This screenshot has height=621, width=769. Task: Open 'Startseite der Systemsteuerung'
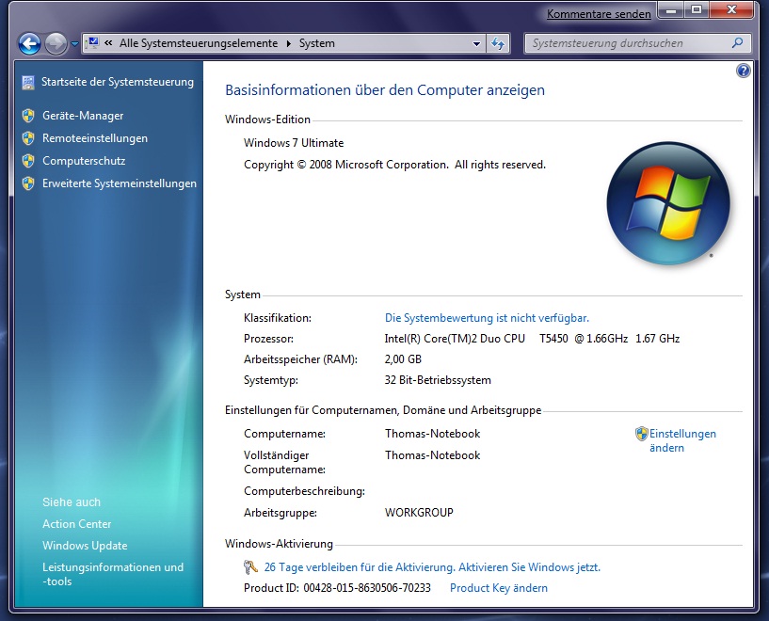(118, 82)
